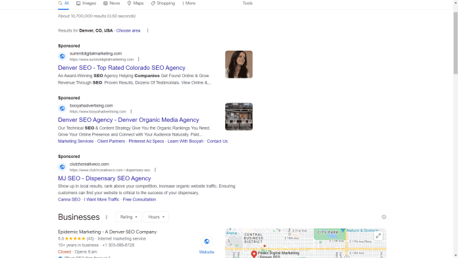Open the Hours filter dropdown

pos(156,217)
